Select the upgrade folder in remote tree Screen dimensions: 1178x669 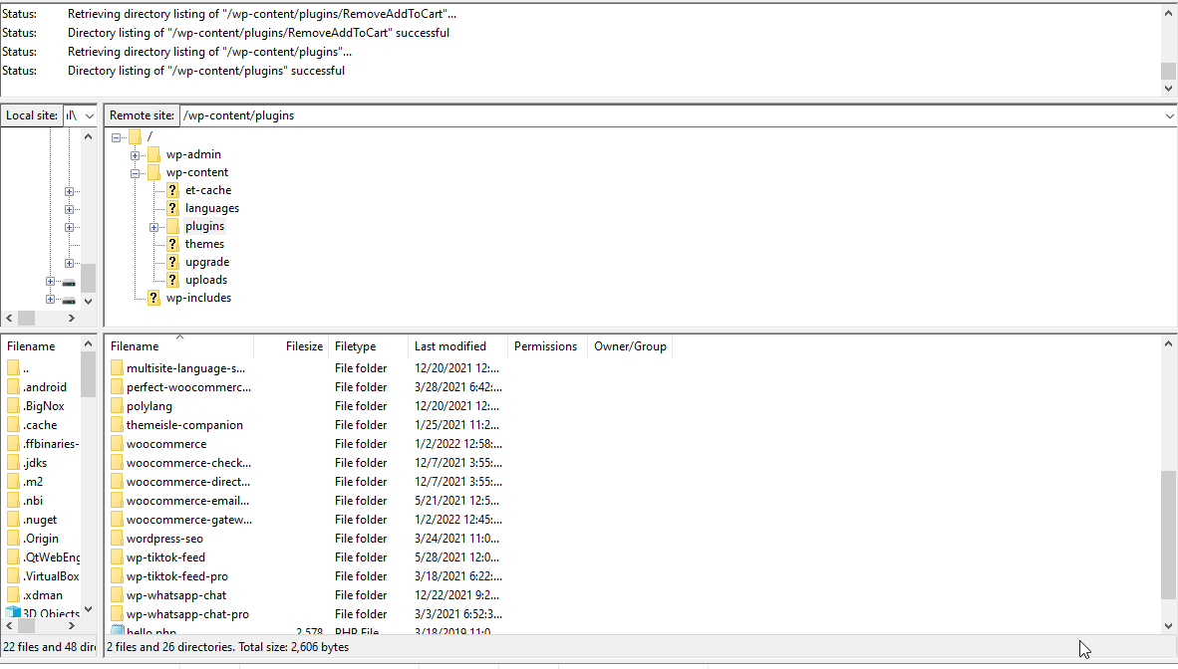tap(207, 262)
